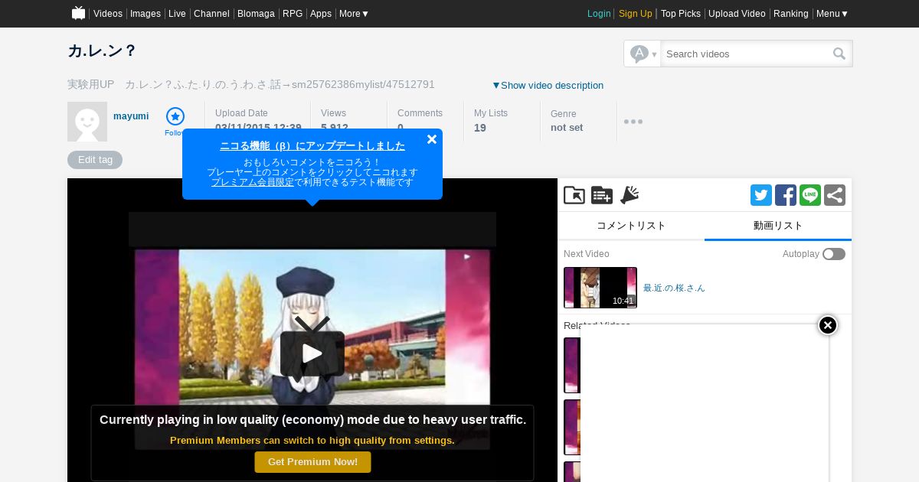Open the RPG menu item
Screen dimensions: 919x482
pos(293,14)
